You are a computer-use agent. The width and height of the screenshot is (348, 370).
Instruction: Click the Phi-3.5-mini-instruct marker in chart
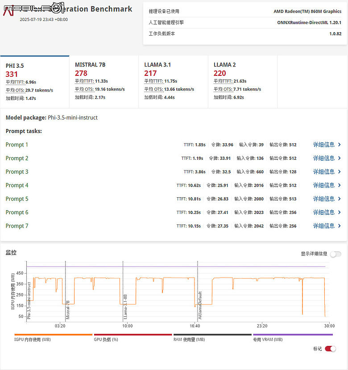[29, 300]
